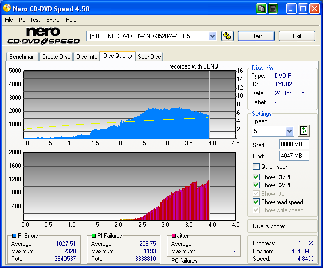Viewport: 323px width, 268px height.
Task: Switch to the Benchmark tab
Action: pos(23,56)
